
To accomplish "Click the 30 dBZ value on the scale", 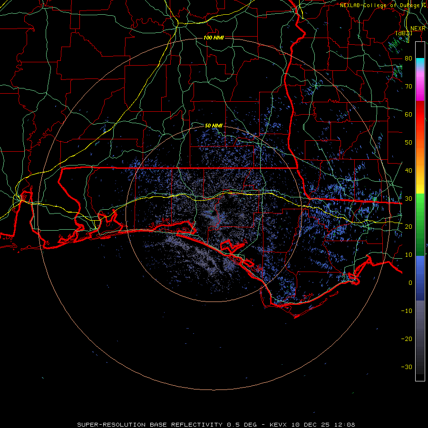I will tap(409, 198).
